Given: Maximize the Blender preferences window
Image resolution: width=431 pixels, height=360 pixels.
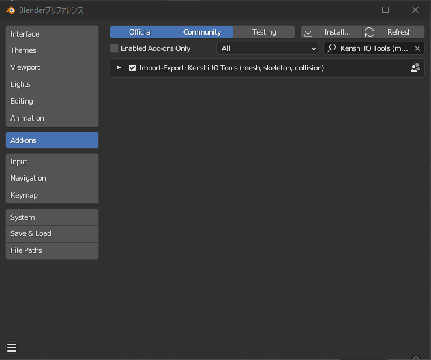Looking at the screenshot, I should 385,10.
